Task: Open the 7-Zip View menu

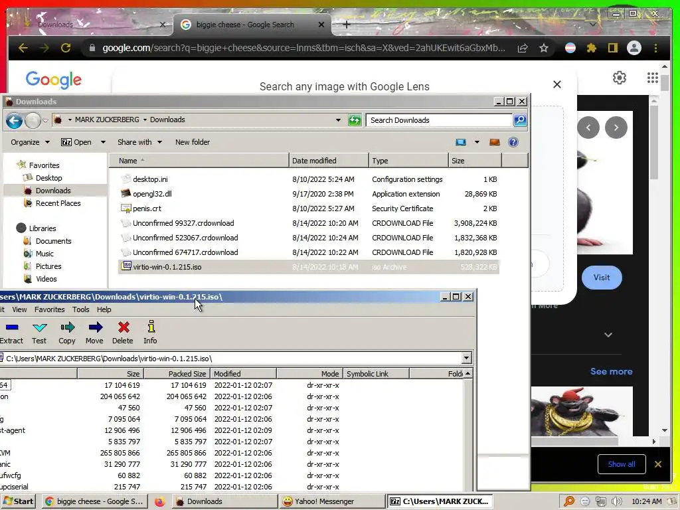Action: click(19, 309)
